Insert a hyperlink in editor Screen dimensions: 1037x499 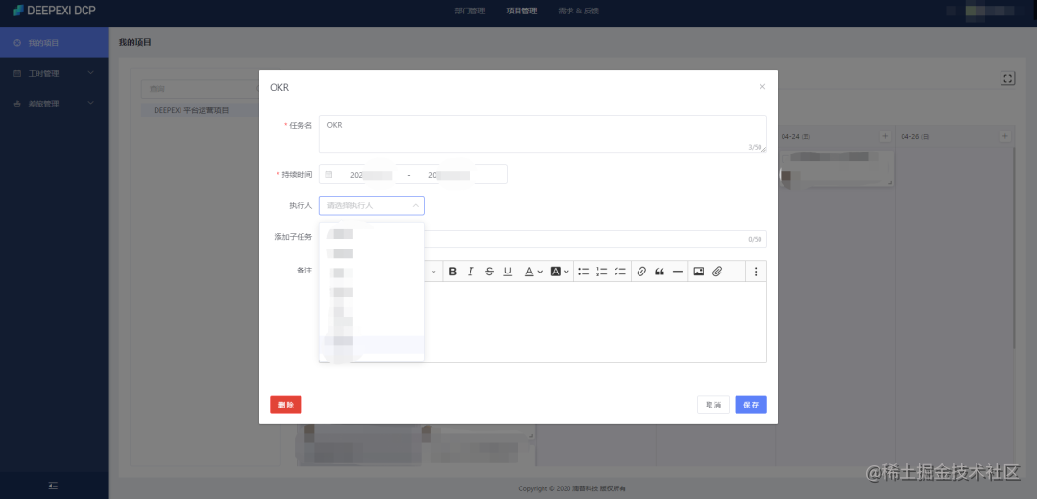[640, 272]
